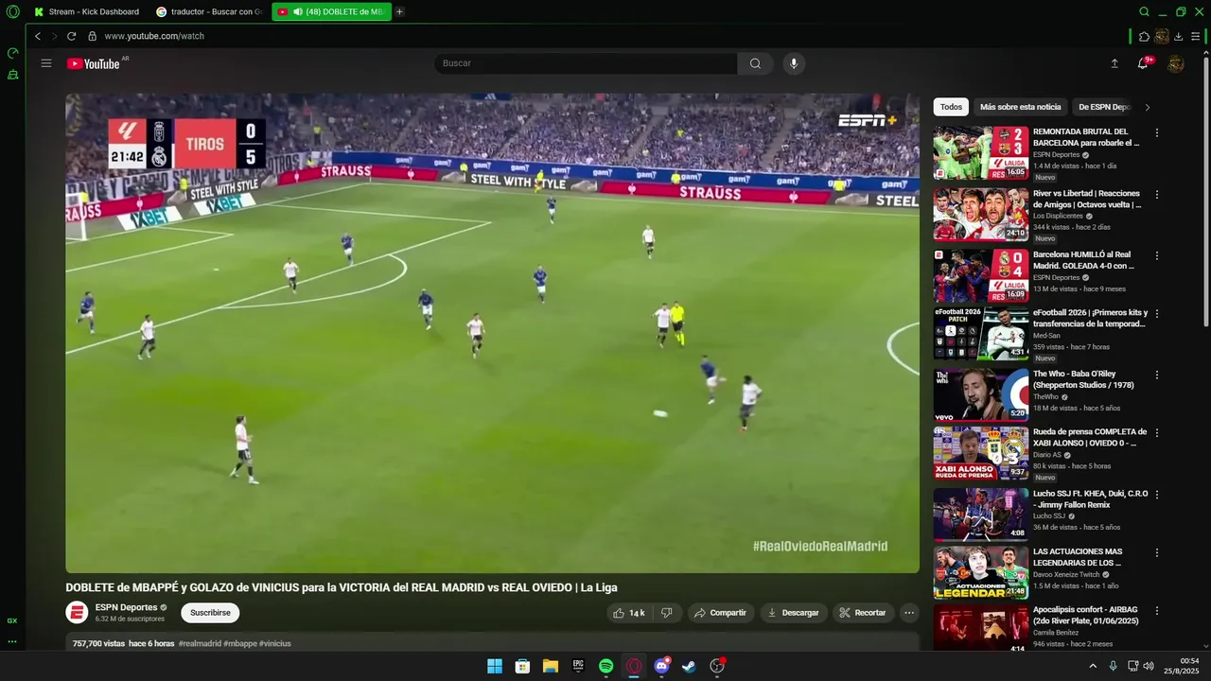Screen dimensions: 1211x681
Task: Click the site padlock security icon
Action: pos(92,36)
